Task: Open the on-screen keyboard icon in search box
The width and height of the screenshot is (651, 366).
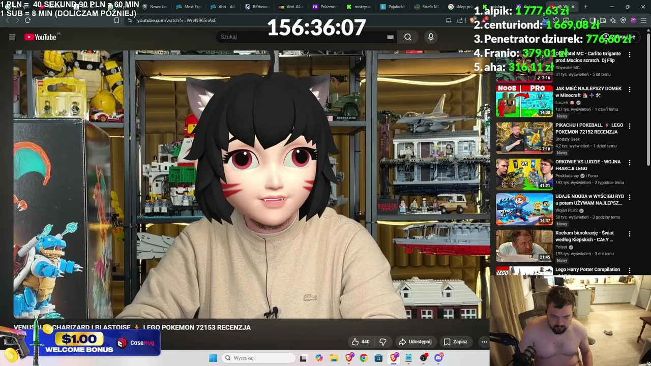Action: [x=390, y=37]
